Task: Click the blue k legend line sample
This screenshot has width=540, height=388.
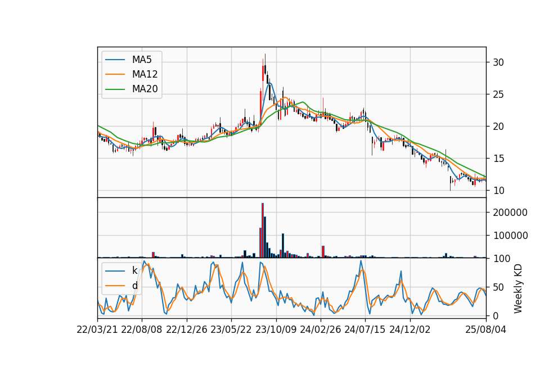Action: tap(115, 270)
